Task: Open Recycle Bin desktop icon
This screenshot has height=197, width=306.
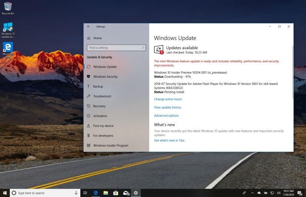Action: (8, 8)
